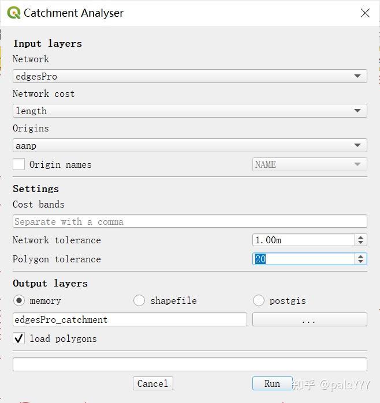Increase Network tolerance with up arrow
This screenshot has width=380, height=403.
tap(361, 237)
